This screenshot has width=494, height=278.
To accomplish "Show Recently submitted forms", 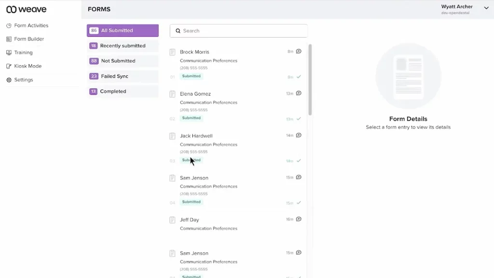I will 123,46.
